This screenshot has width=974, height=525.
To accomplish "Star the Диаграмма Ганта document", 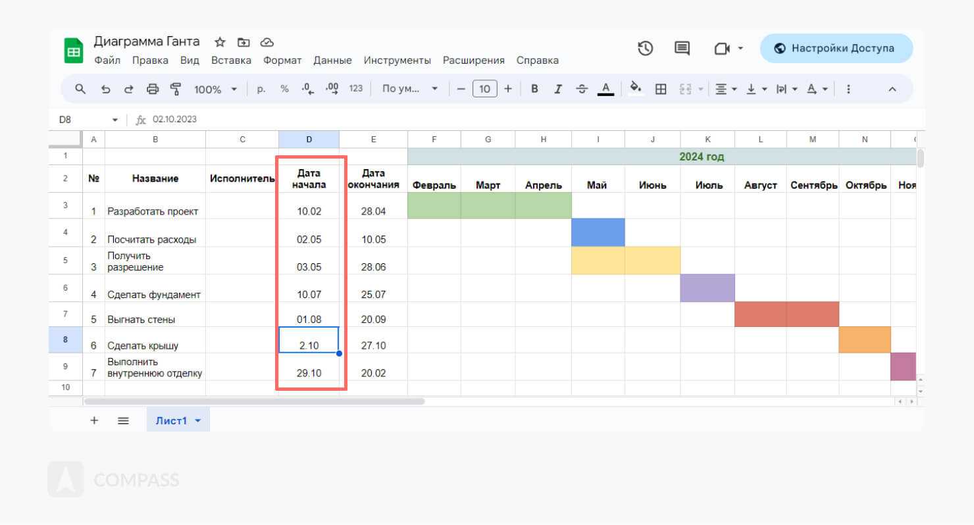I will tap(220, 42).
